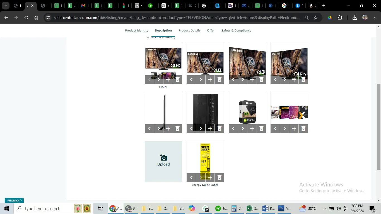Screen dimensions: 381x214
Task: Bookmark this page with star icon
Action: [316, 18]
